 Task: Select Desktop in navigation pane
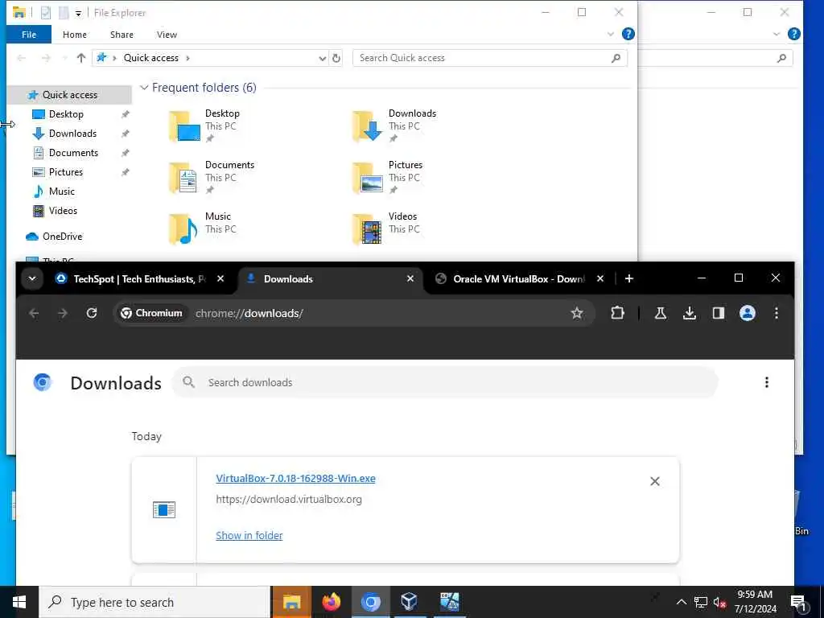[66, 114]
